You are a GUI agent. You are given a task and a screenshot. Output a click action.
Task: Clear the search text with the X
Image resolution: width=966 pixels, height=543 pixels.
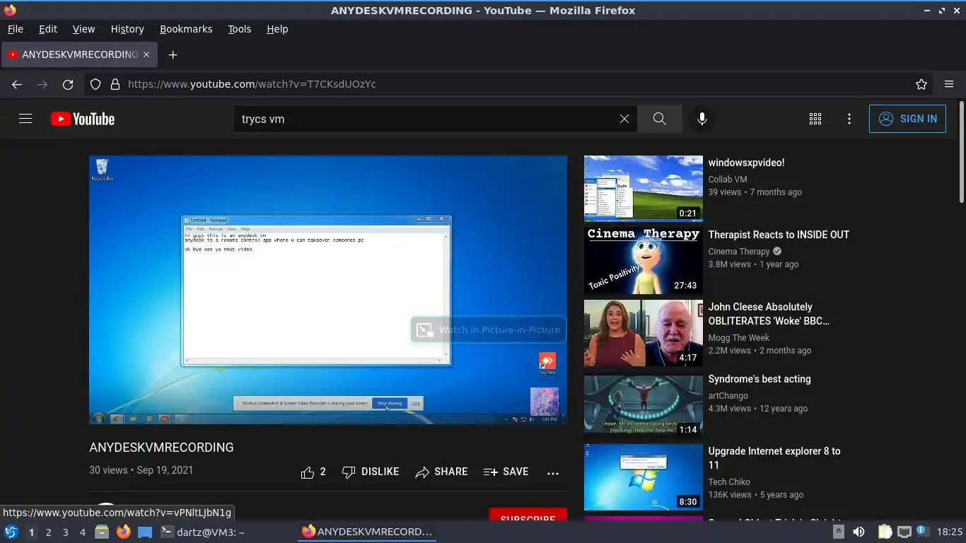click(624, 119)
